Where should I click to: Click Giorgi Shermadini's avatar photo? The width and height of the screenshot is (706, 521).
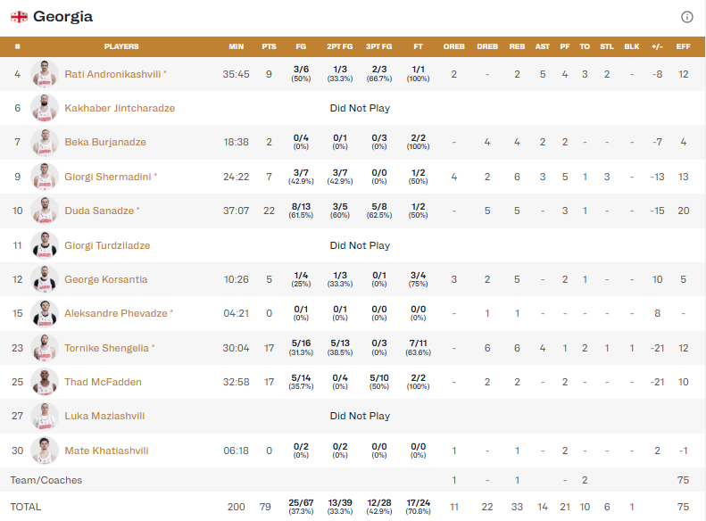44,177
